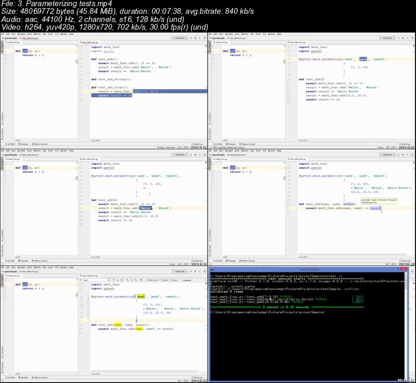Open Terminal tool window in top-left frame

(23, 144)
